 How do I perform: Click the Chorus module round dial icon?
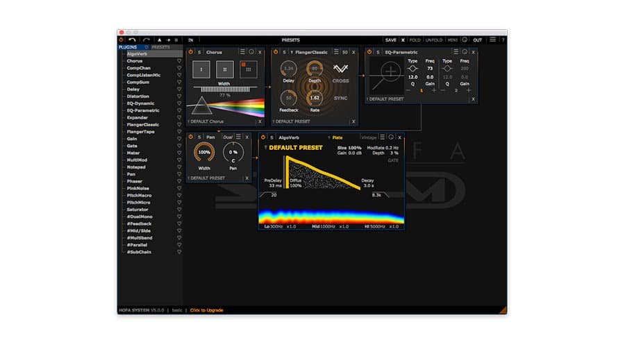(x=251, y=52)
